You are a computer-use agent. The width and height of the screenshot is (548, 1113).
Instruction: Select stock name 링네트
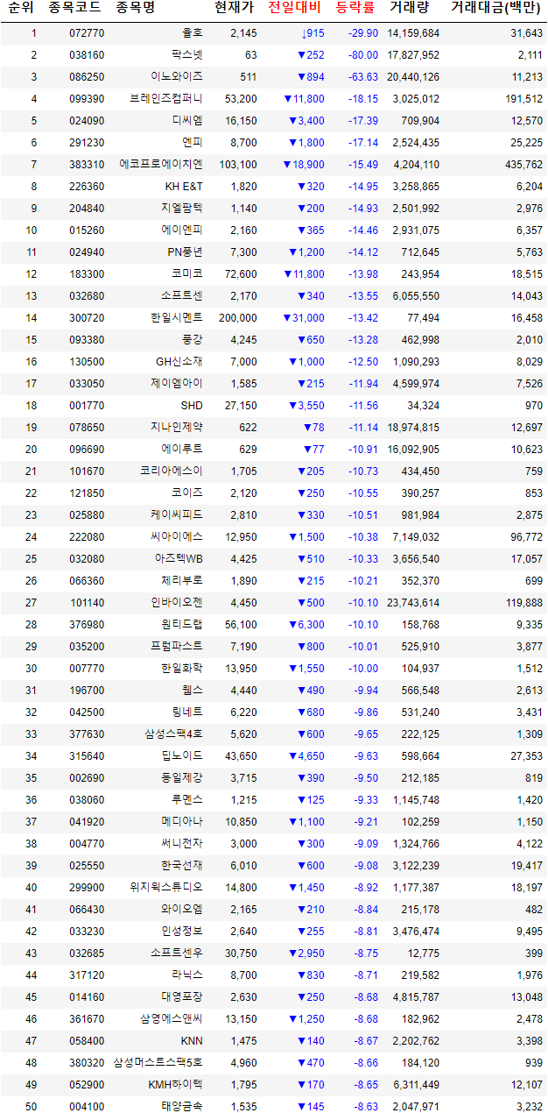coord(187,712)
